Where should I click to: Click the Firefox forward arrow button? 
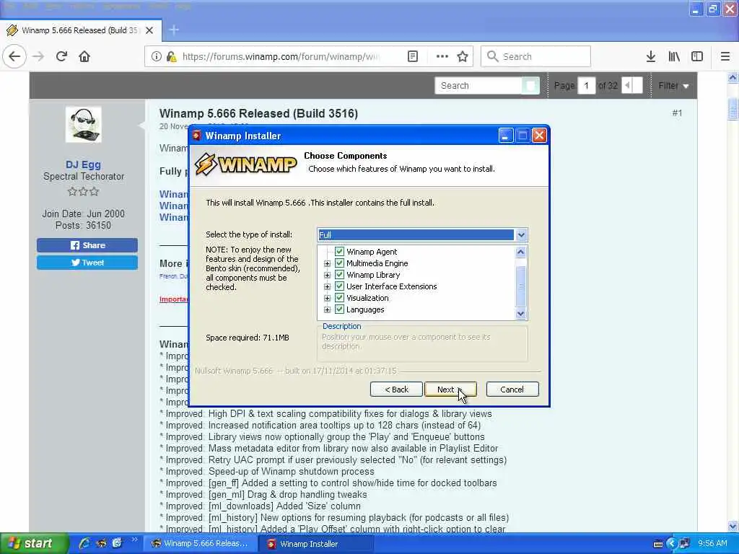(38, 56)
